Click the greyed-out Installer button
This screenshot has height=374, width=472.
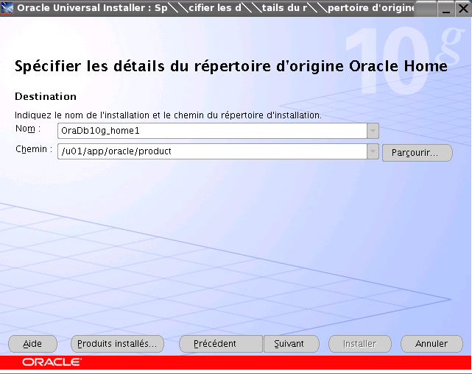(x=360, y=344)
